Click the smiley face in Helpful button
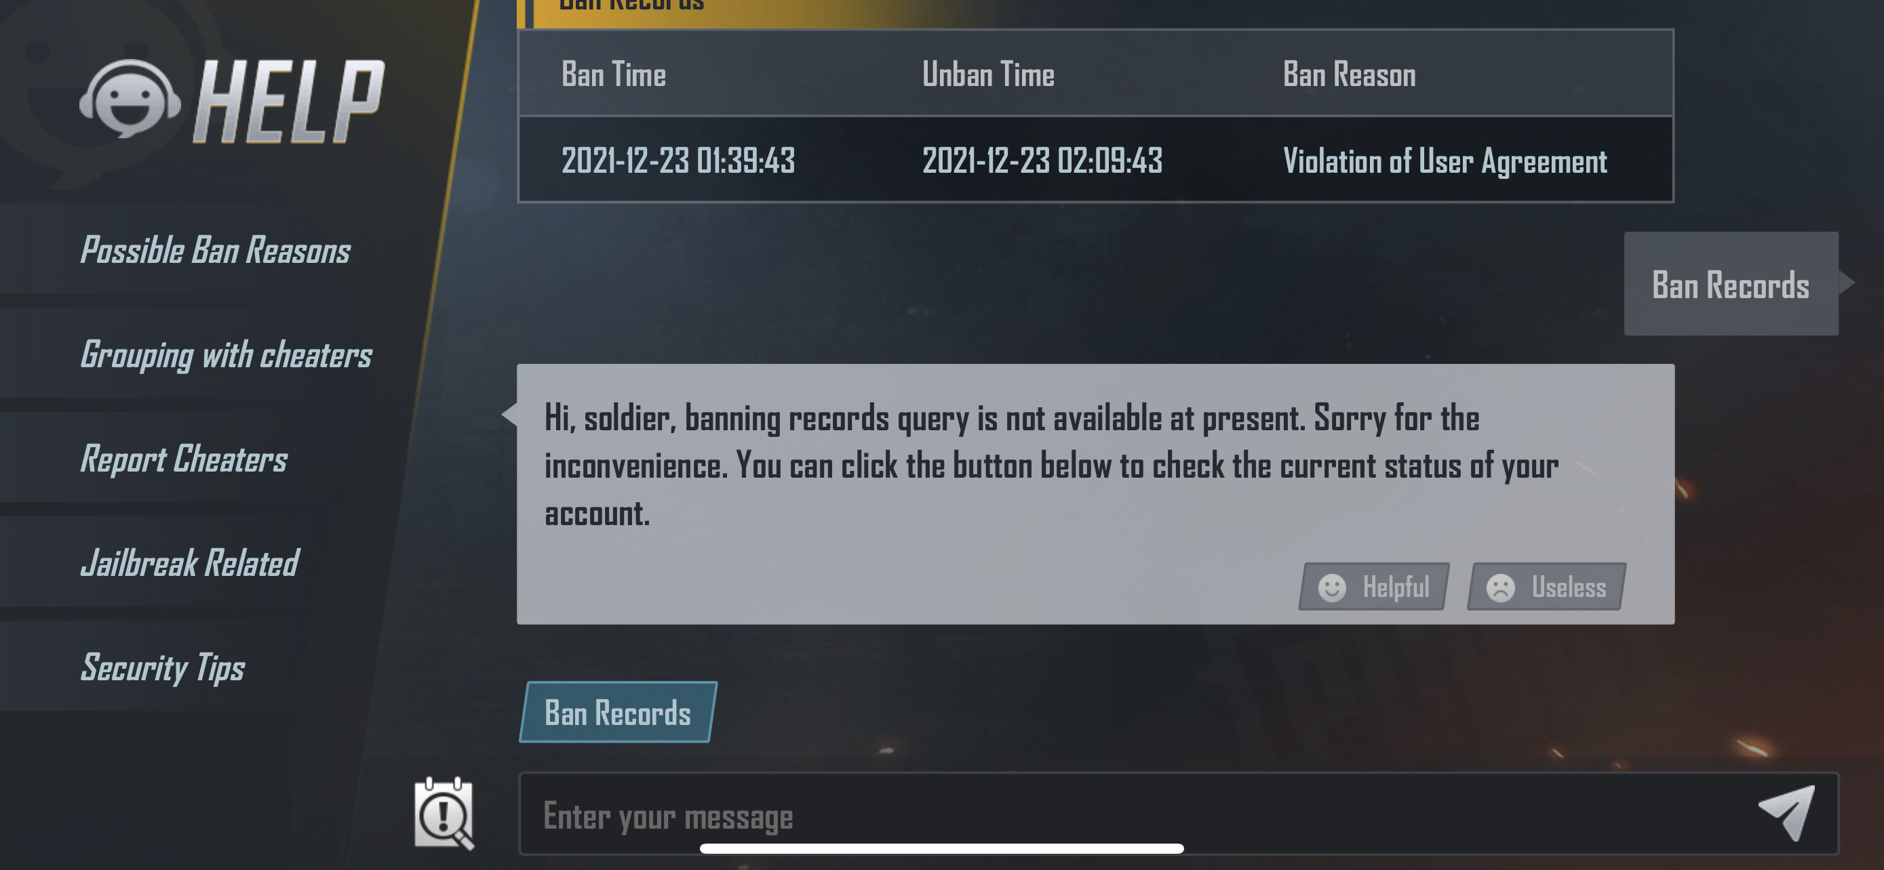 tap(1332, 587)
